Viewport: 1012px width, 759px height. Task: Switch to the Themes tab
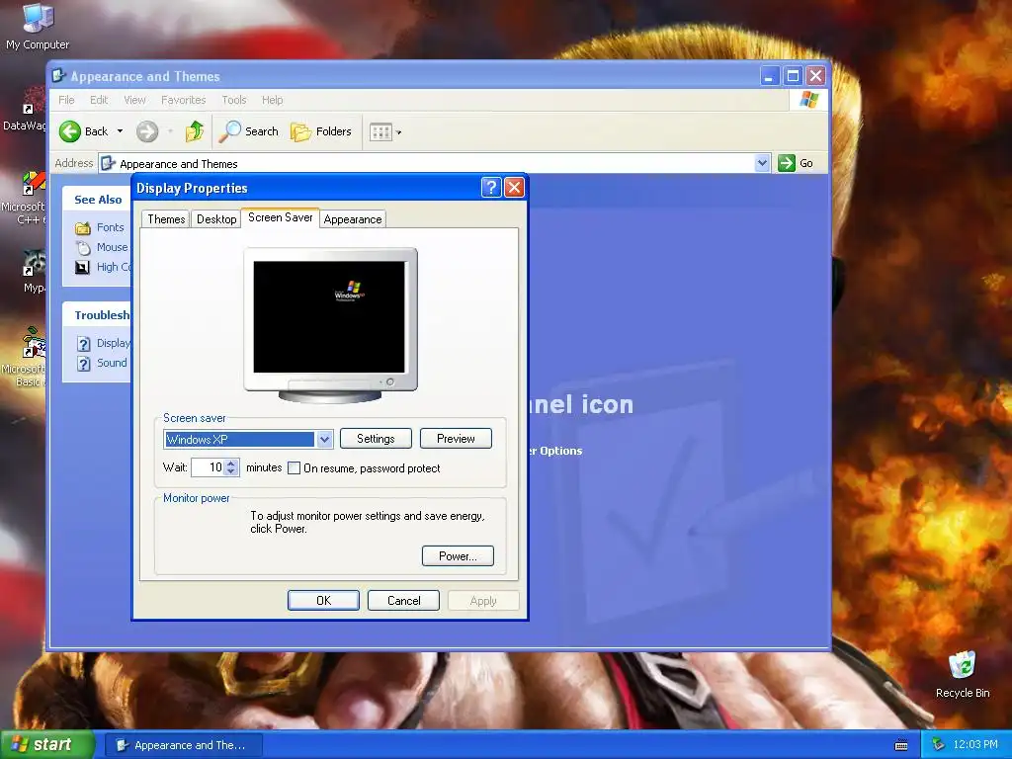click(x=166, y=219)
